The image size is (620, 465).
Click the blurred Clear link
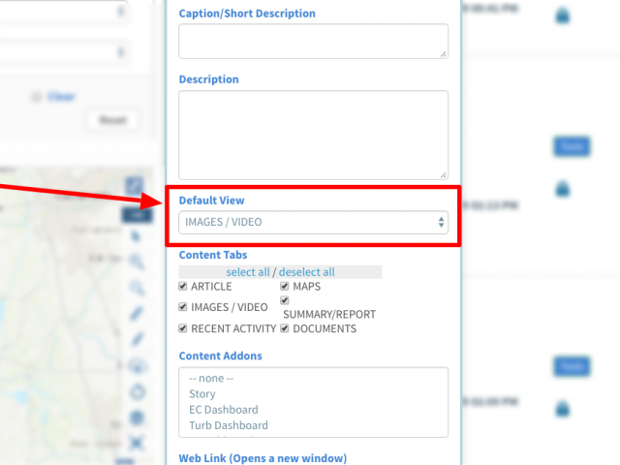tap(61, 97)
